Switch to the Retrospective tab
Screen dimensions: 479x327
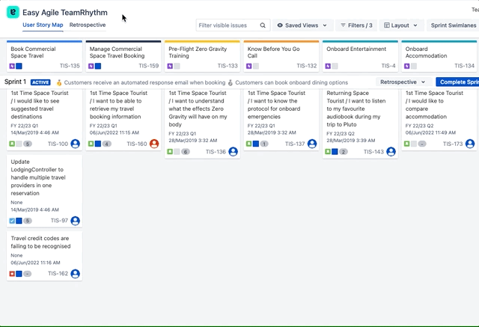click(x=88, y=25)
